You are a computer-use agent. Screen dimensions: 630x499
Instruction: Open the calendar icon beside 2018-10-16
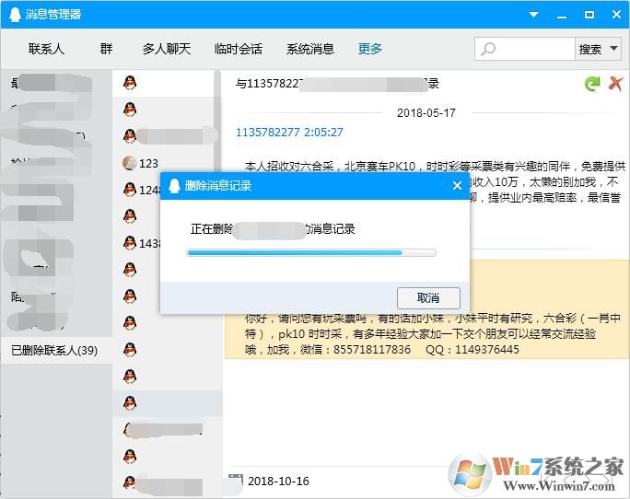pyautogui.click(x=236, y=480)
